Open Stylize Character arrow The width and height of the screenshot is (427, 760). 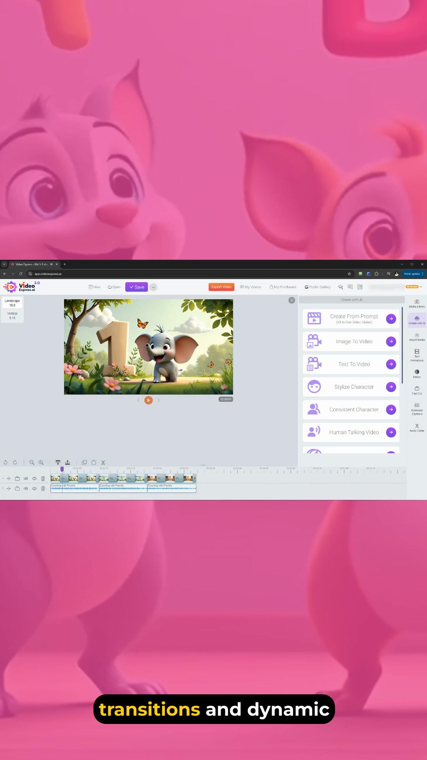point(391,387)
